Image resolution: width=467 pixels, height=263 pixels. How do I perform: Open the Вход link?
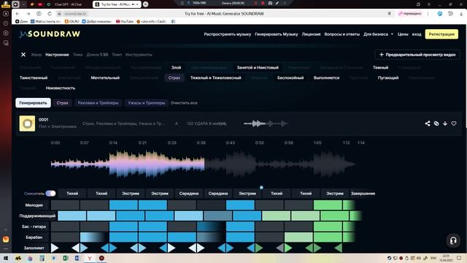(417, 34)
